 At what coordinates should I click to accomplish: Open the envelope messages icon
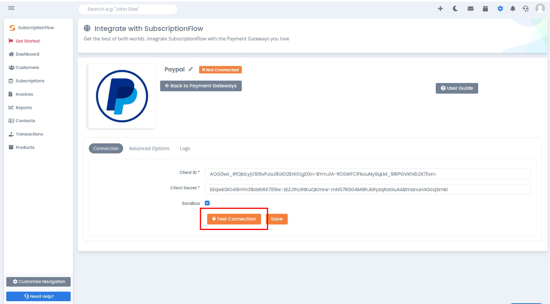470,9
